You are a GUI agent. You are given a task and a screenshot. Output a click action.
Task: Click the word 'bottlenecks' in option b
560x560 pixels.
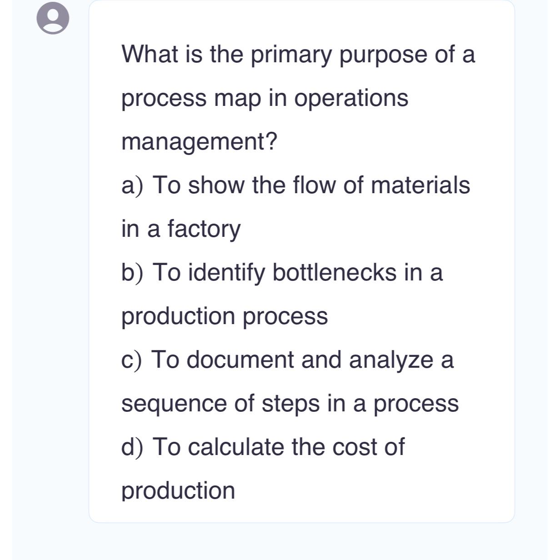[x=334, y=272]
